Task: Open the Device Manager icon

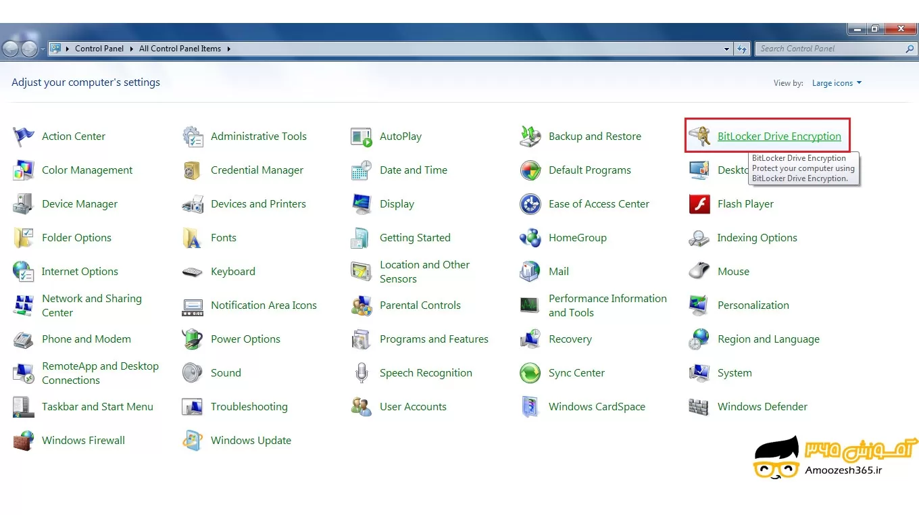Action: 24,204
